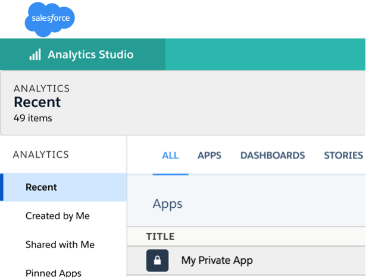366x278 pixels.
Task: Click the ANALYTICS sidebar section label
Action: pos(41,155)
